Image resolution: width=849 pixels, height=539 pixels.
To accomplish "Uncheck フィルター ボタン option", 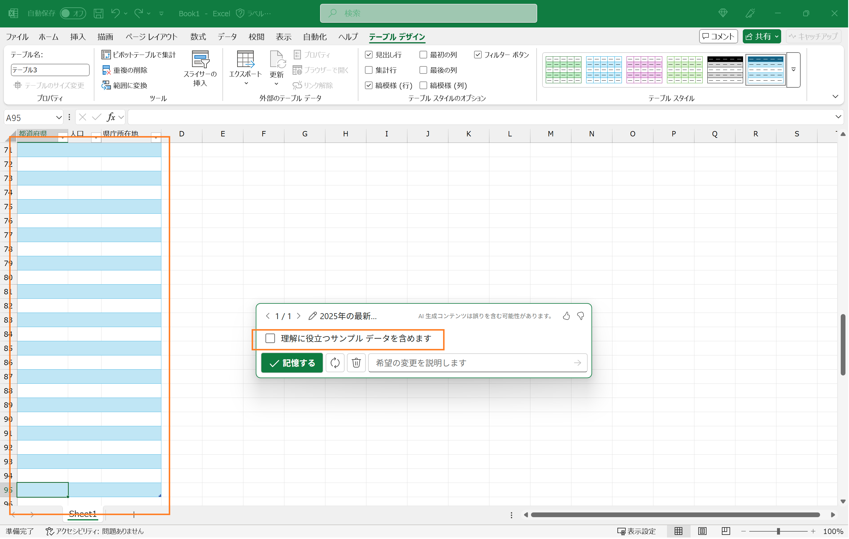I will click(477, 55).
